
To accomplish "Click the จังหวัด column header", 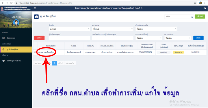I will coord(74,46).
